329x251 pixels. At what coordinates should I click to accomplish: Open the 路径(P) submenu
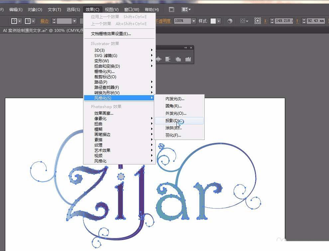pos(119,82)
